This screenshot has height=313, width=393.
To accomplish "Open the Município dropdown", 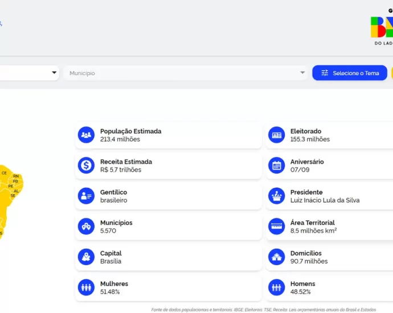I will click(x=182, y=73).
